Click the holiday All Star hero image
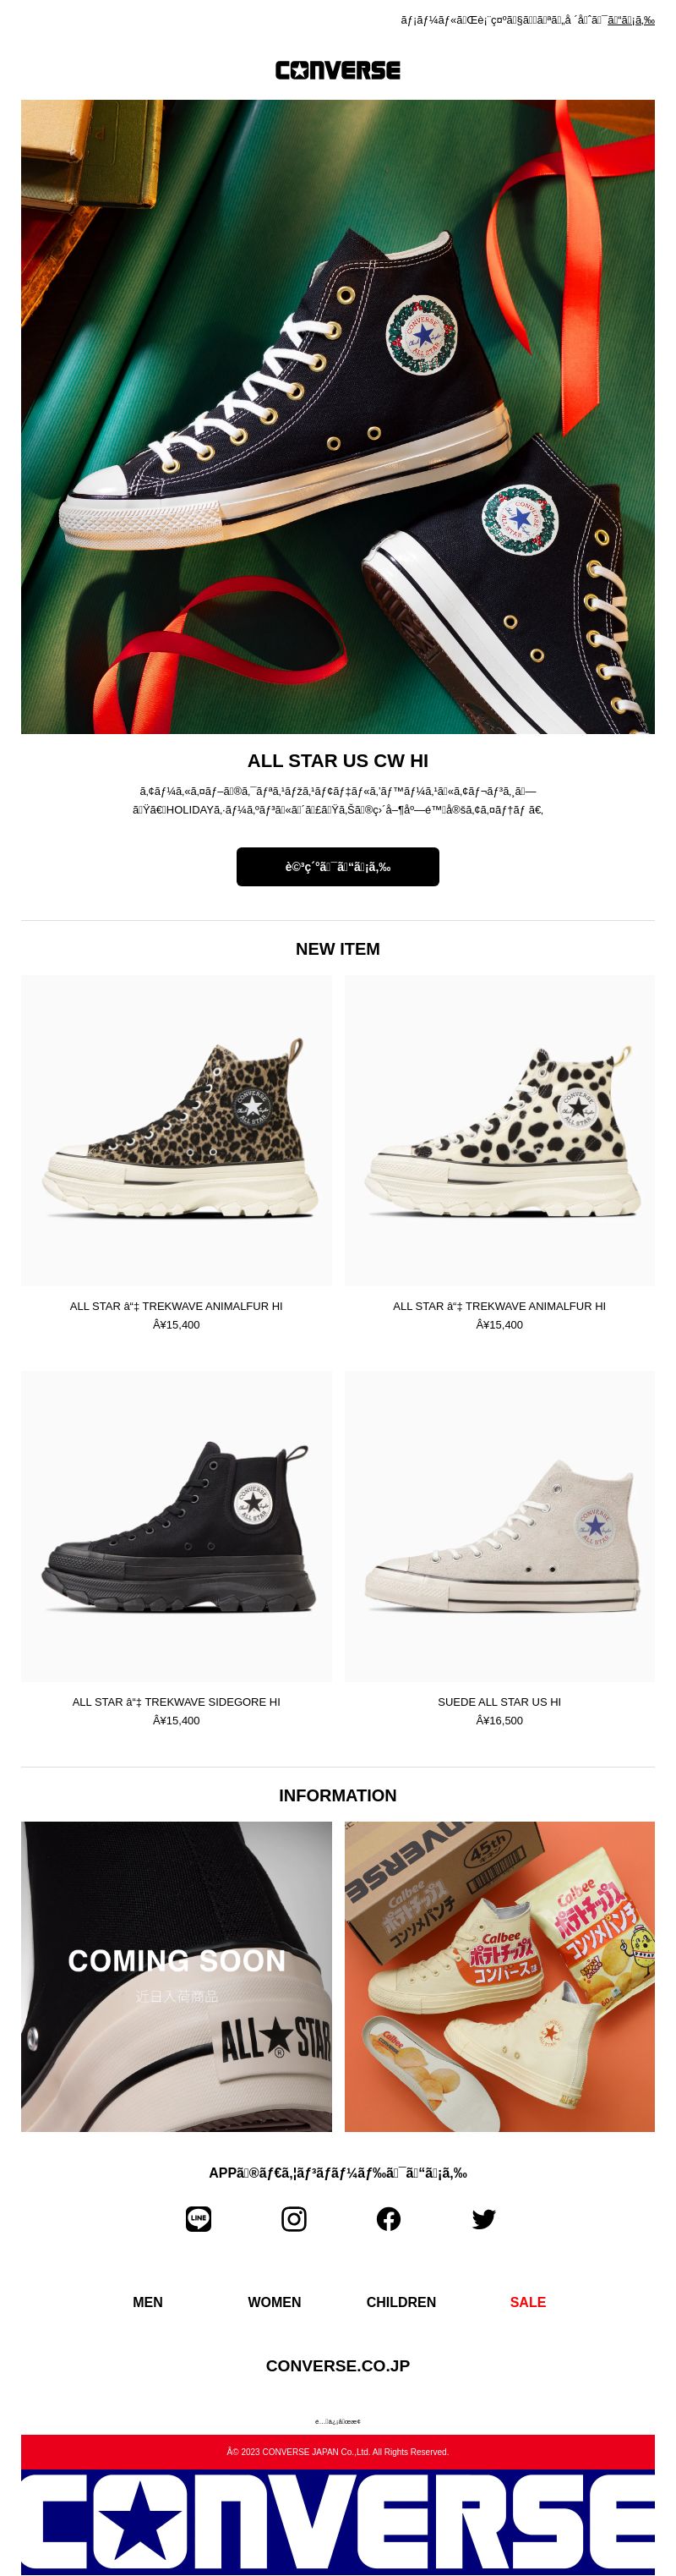Screen dimensions: 676x2576 click(337, 417)
